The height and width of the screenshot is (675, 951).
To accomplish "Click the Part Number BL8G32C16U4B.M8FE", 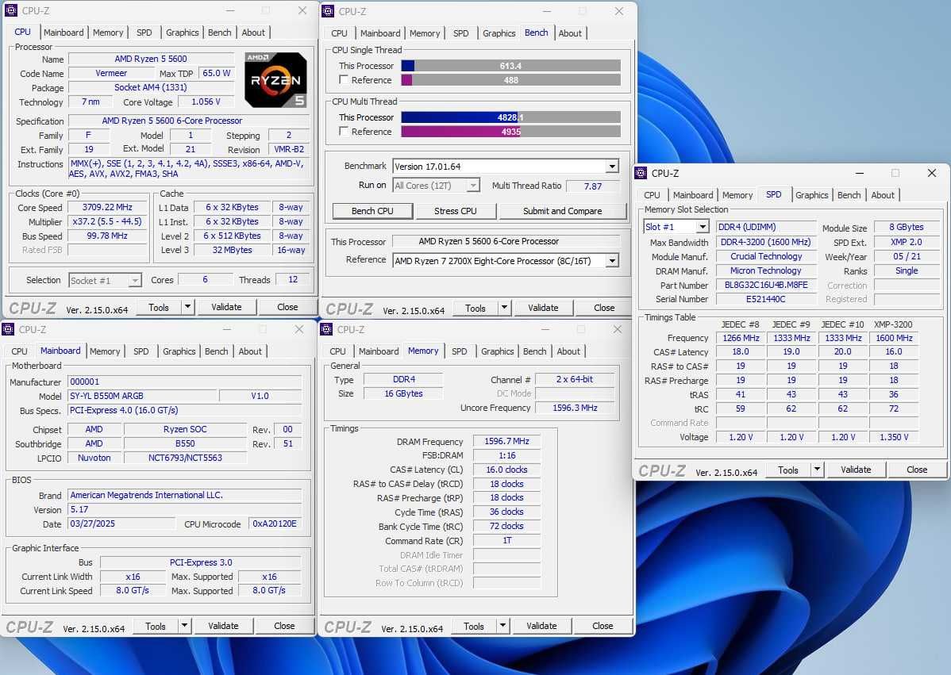I will click(766, 285).
